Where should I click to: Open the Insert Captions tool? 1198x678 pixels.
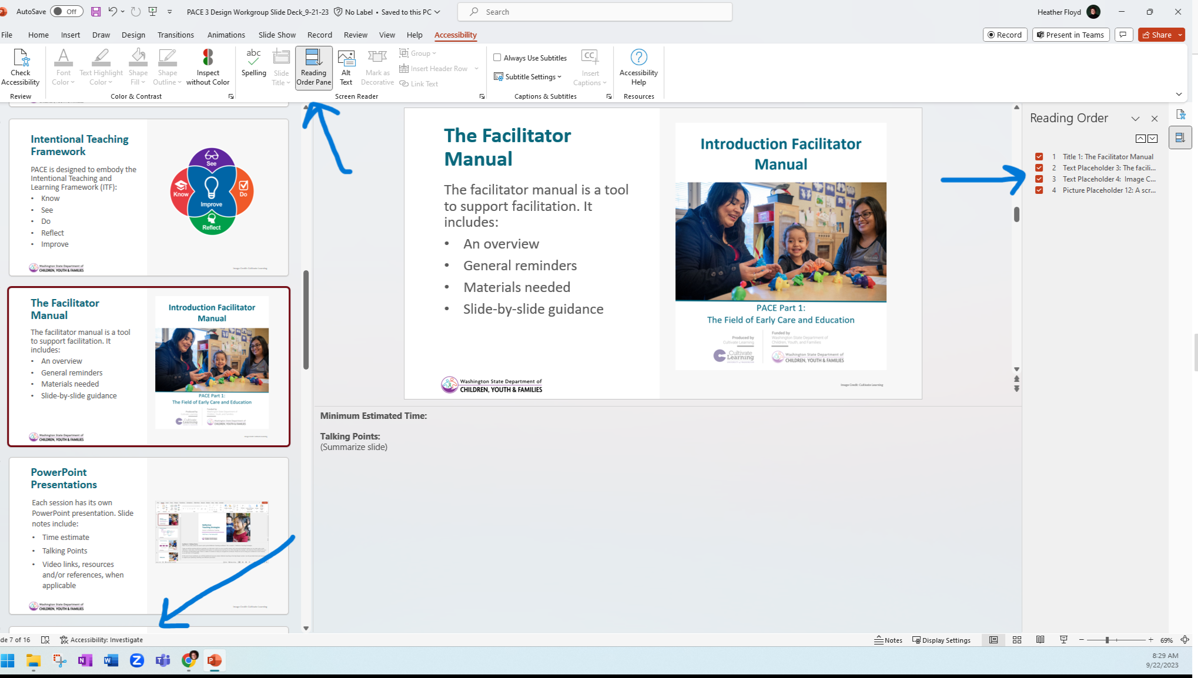tap(590, 66)
